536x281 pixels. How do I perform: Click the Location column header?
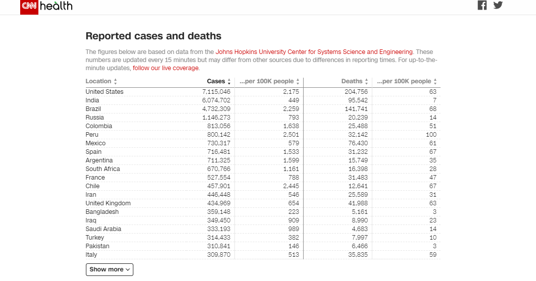[x=98, y=81]
